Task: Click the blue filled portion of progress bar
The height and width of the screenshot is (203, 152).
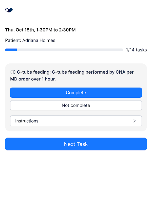Action: [x=11, y=50]
